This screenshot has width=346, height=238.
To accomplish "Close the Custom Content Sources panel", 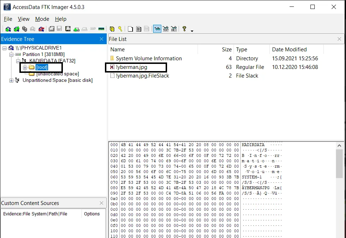I will point(102,203).
